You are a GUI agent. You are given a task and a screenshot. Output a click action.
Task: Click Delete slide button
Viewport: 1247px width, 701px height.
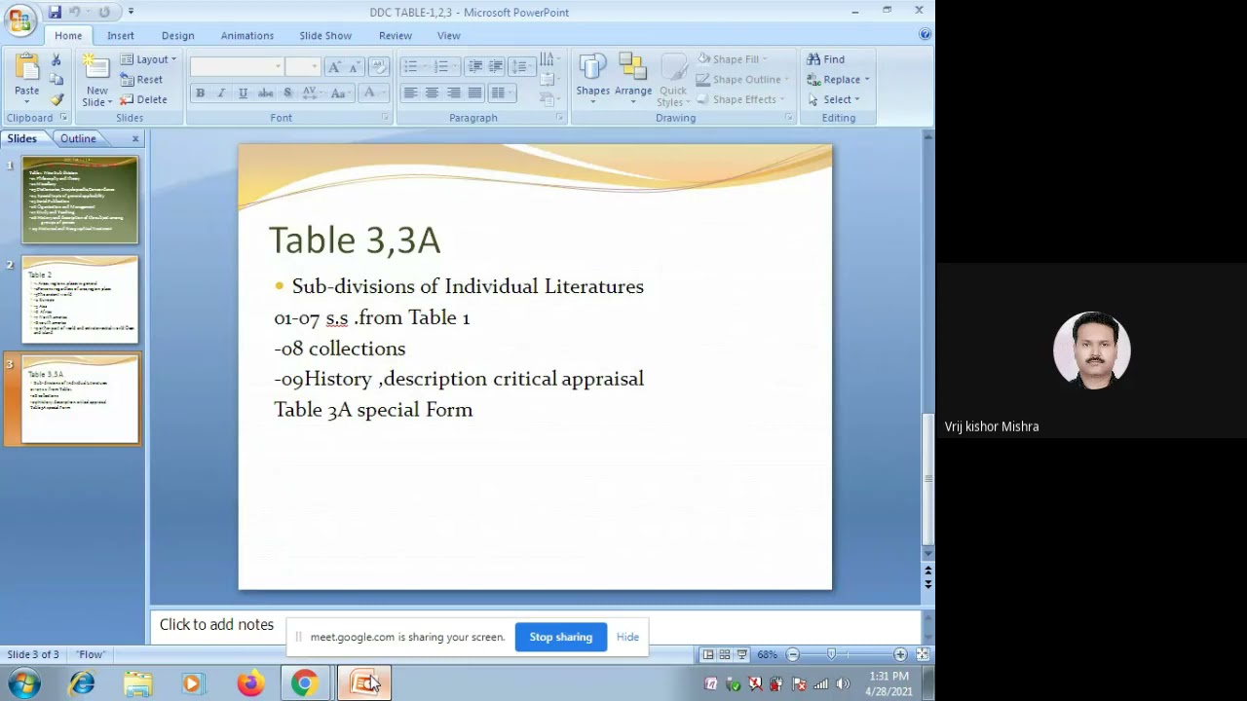[x=143, y=99]
